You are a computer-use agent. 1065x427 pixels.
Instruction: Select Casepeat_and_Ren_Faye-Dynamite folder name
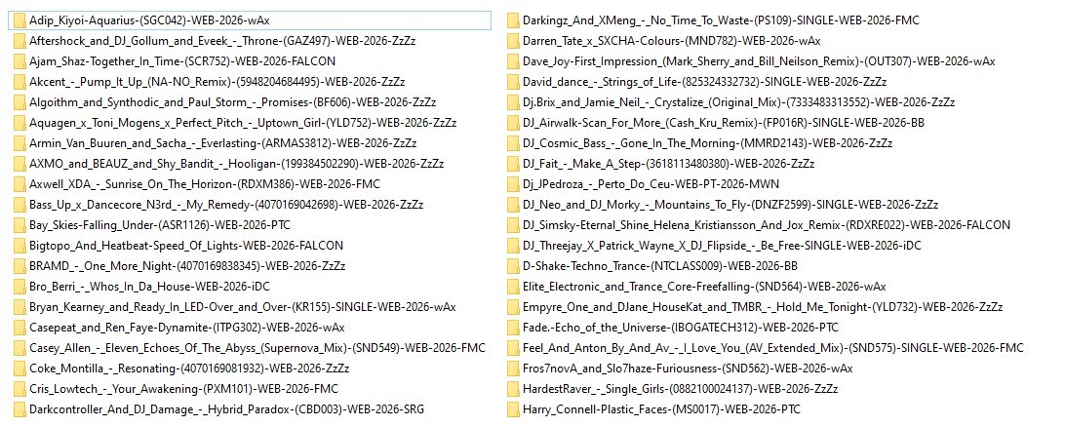[x=187, y=328]
